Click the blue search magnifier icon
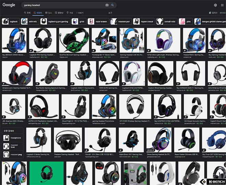The image size is (226, 185). point(112,5)
